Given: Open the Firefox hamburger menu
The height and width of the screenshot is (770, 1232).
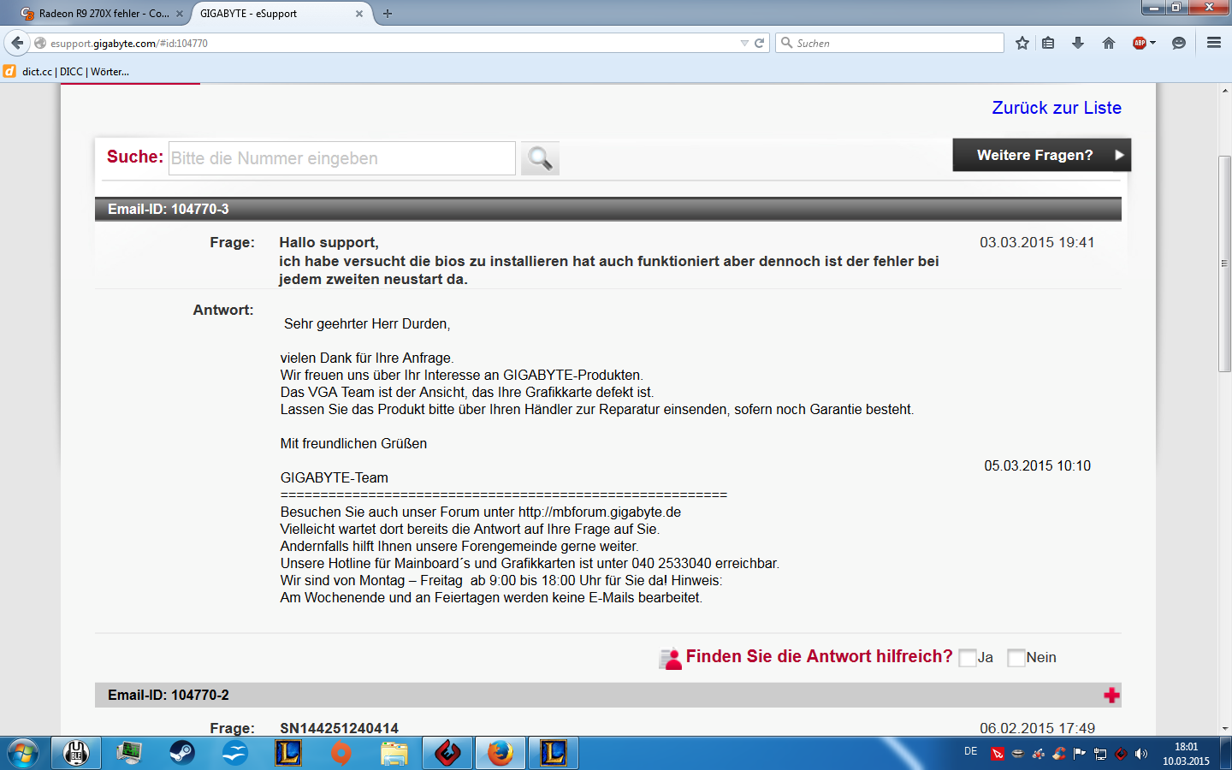Looking at the screenshot, I should point(1213,43).
